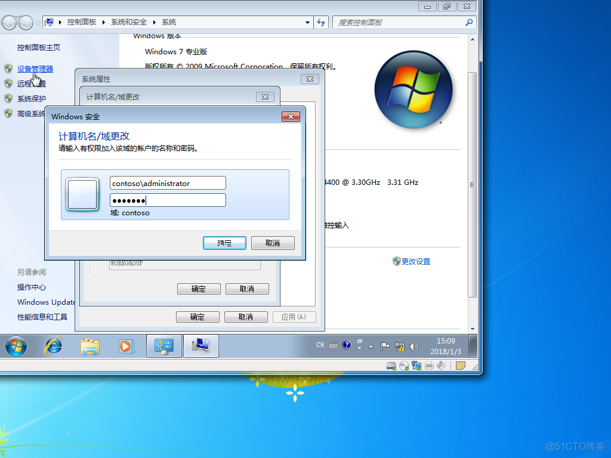Click the VM hard disk status icon
Viewport: 611px width, 458px height.
[391, 366]
